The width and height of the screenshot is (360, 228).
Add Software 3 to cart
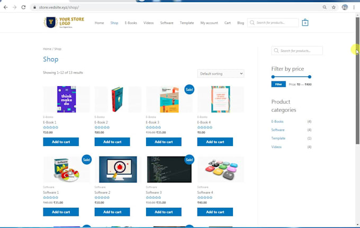click(164, 212)
